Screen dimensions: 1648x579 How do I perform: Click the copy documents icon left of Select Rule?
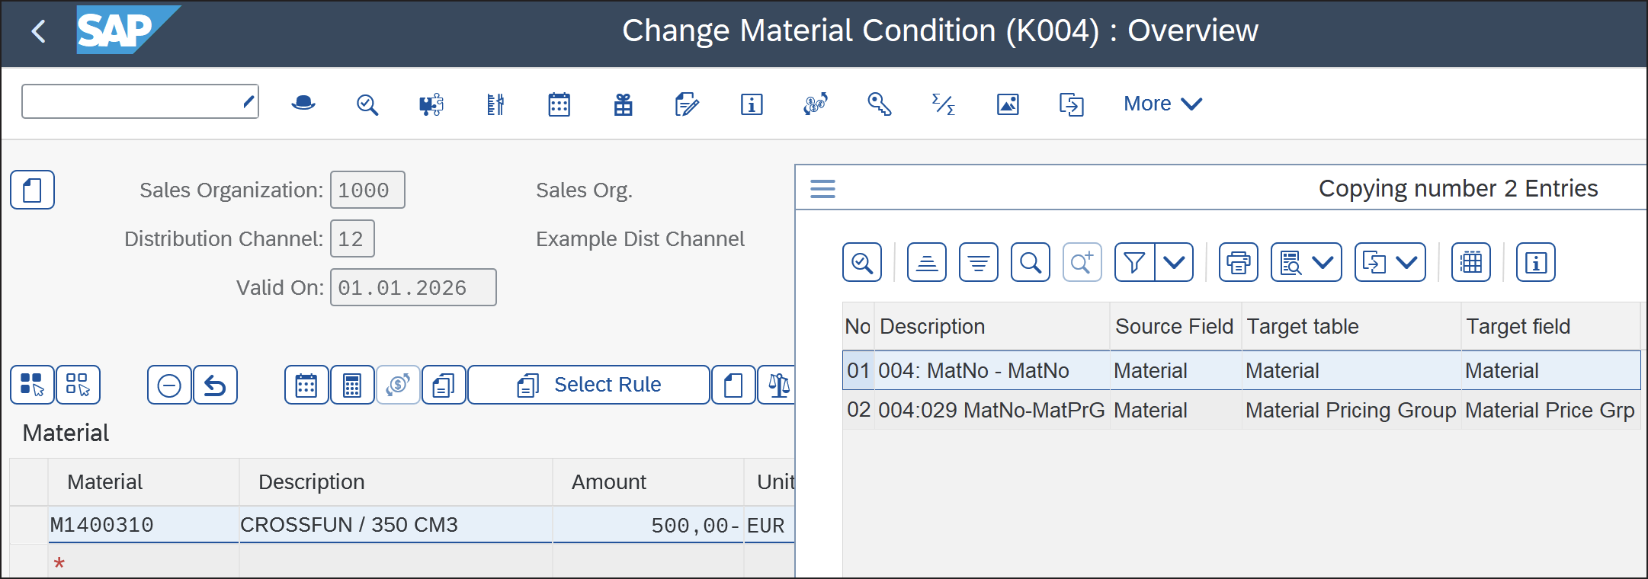(x=444, y=385)
